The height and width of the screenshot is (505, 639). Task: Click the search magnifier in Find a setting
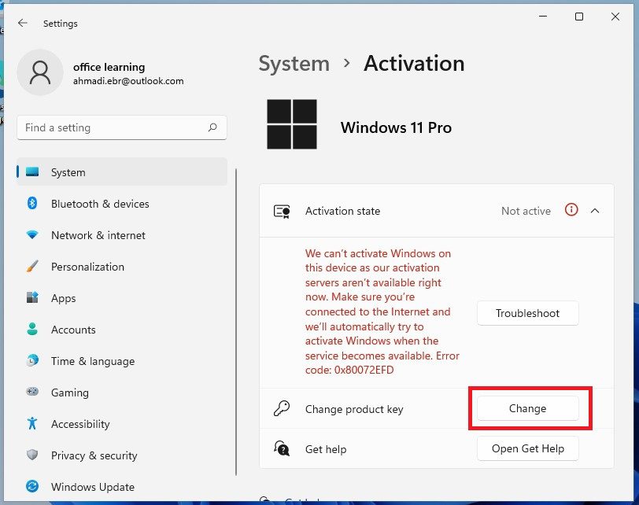coord(212,127)
